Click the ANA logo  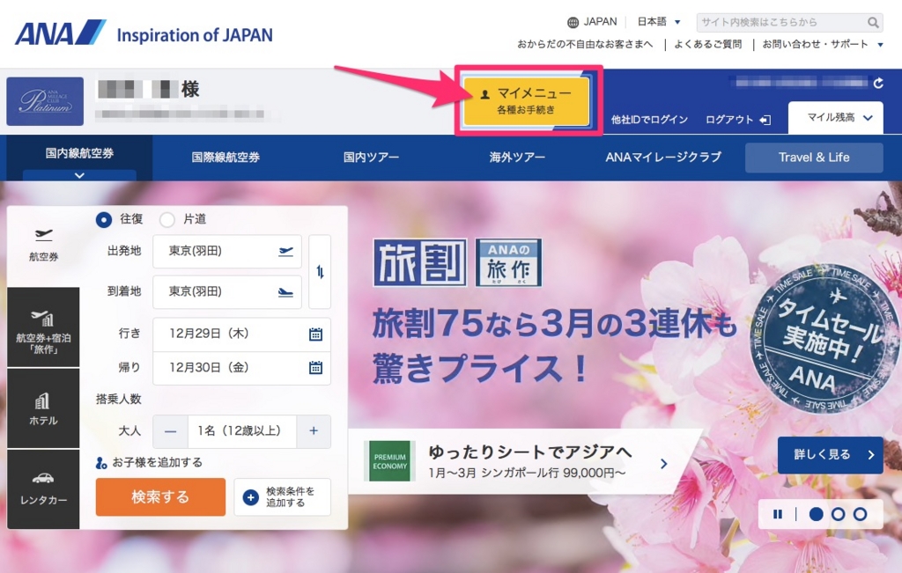pos(61,33)
